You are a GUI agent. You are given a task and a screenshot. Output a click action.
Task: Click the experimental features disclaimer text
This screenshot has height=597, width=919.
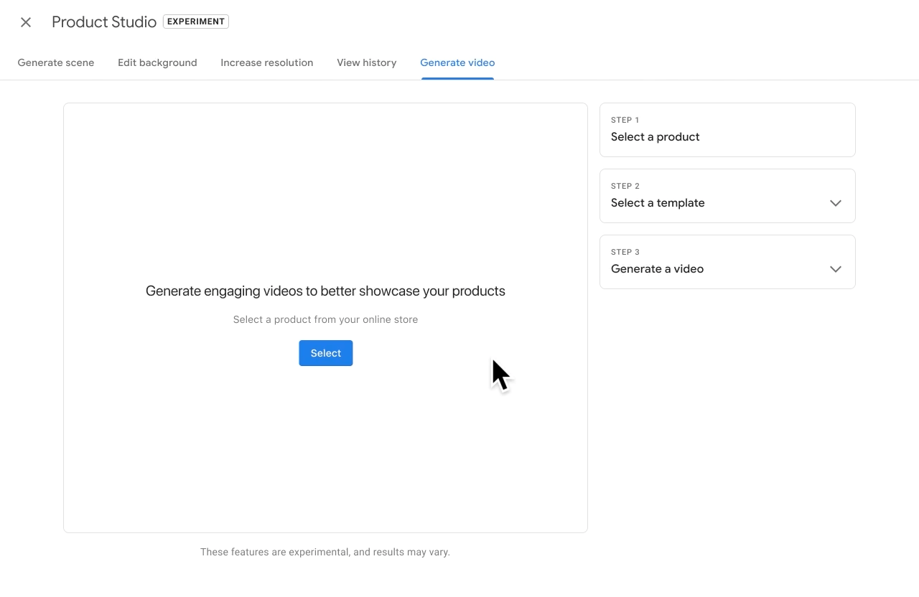tap(325, 552)
